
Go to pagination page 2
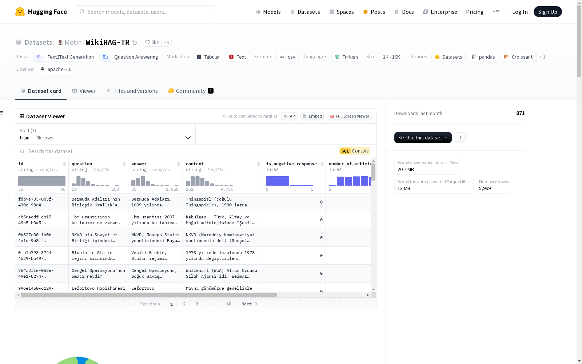click(x=184, y=304)
